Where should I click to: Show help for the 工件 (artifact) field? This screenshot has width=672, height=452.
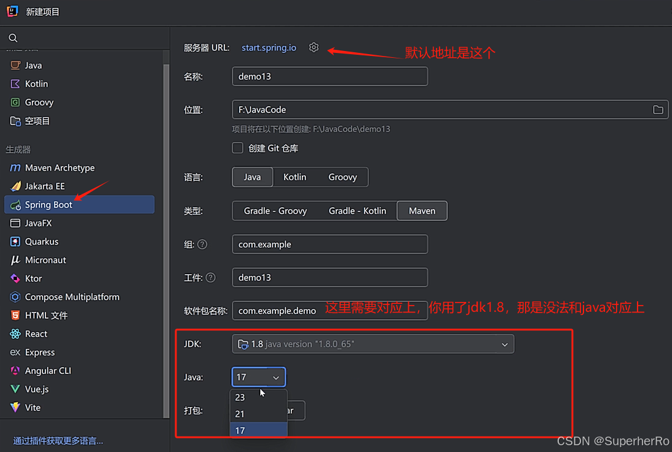tap(210, 278)
